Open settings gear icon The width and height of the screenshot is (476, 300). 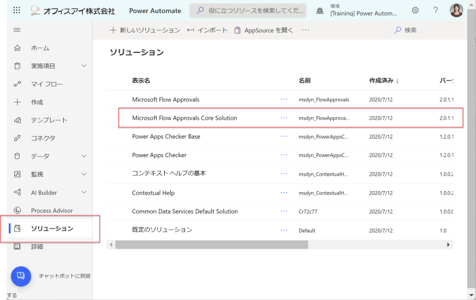click(415, 10)
